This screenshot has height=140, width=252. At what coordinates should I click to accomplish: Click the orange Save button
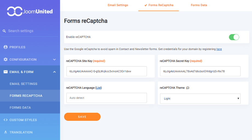[82, 117]
